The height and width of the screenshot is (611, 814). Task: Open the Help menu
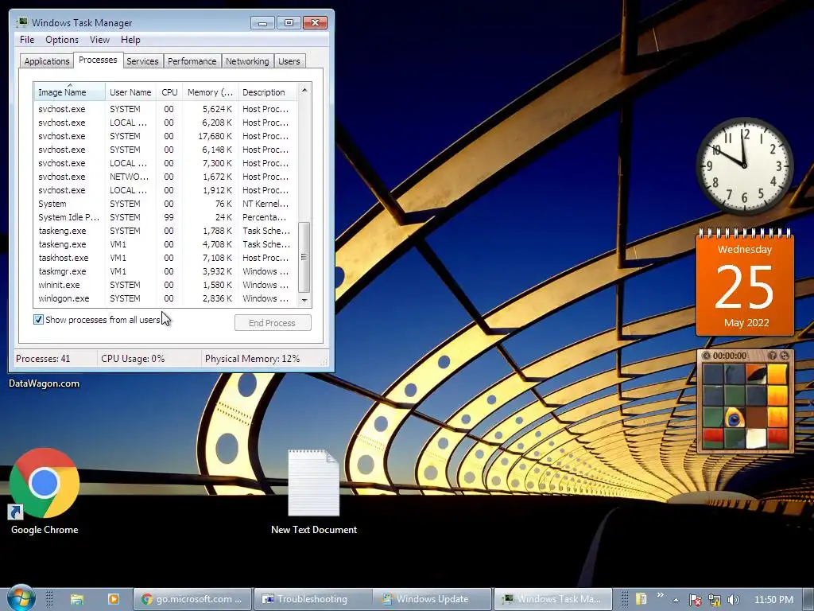point(130,40)
